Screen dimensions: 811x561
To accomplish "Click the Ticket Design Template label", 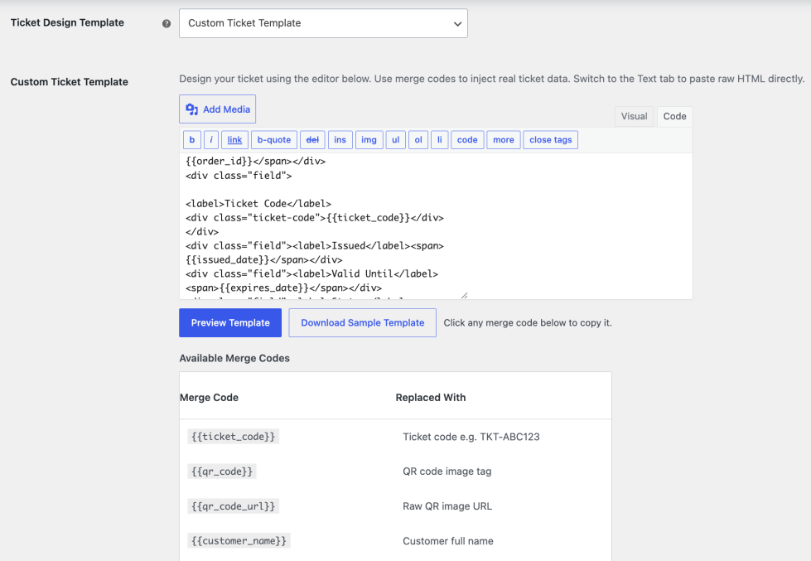I will [67, 22].
